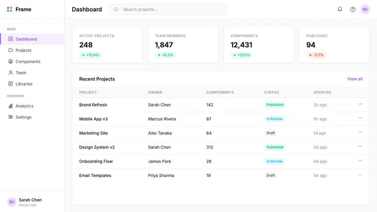Image resolution: width=377 pixels, height=212 pixels.
Task: Click the +23.1% change badge
Action: [241, 55]
